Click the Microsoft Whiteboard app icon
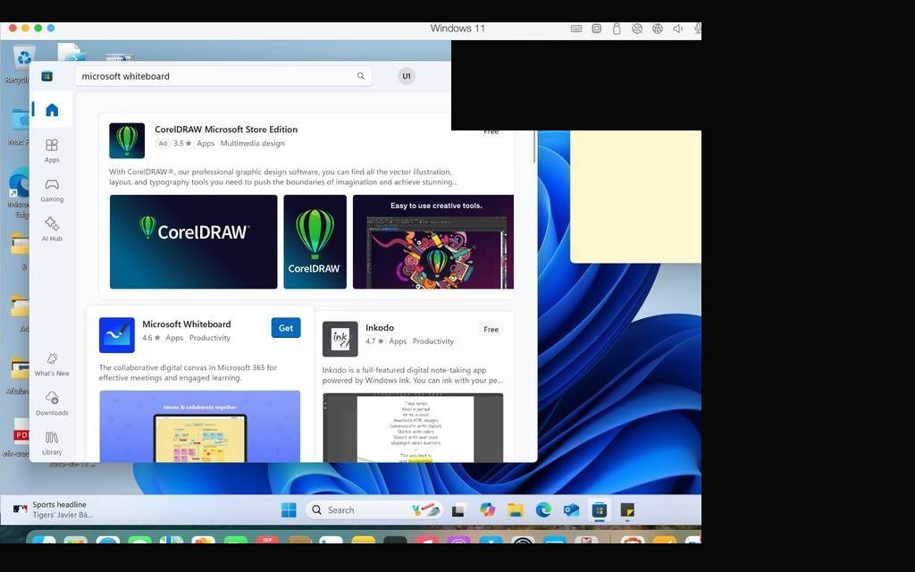Viewport: 915px width, 572px height. coord(117,335)
